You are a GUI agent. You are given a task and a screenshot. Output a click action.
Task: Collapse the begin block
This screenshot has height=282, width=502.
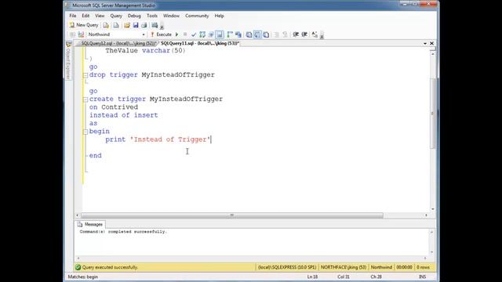pyautogui.click(x=85, y=132)
